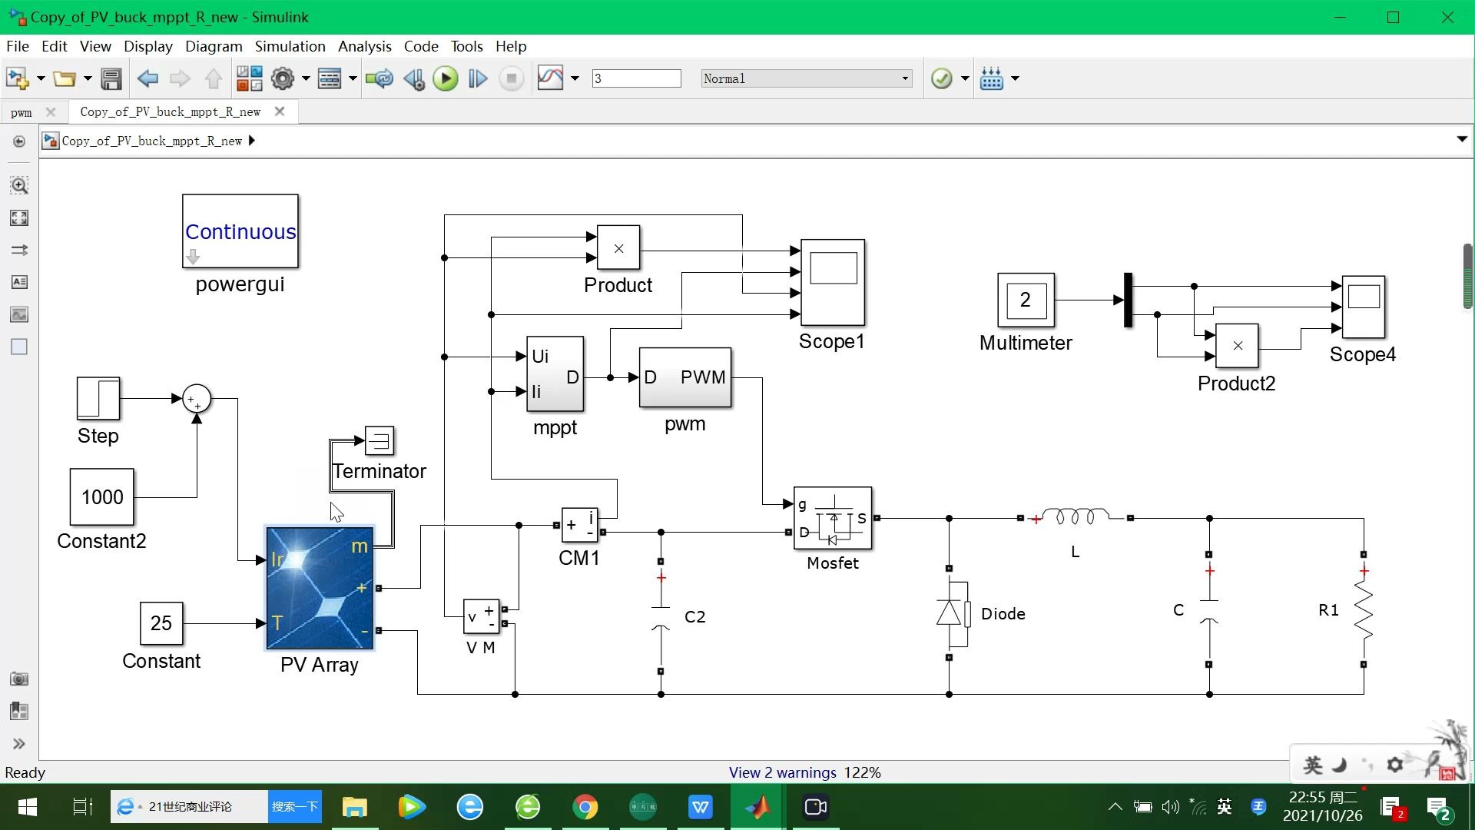Open Model Configuration Parameters gear icon
The height and width of the screenshot is (830, 1475).
click(283, 78)
